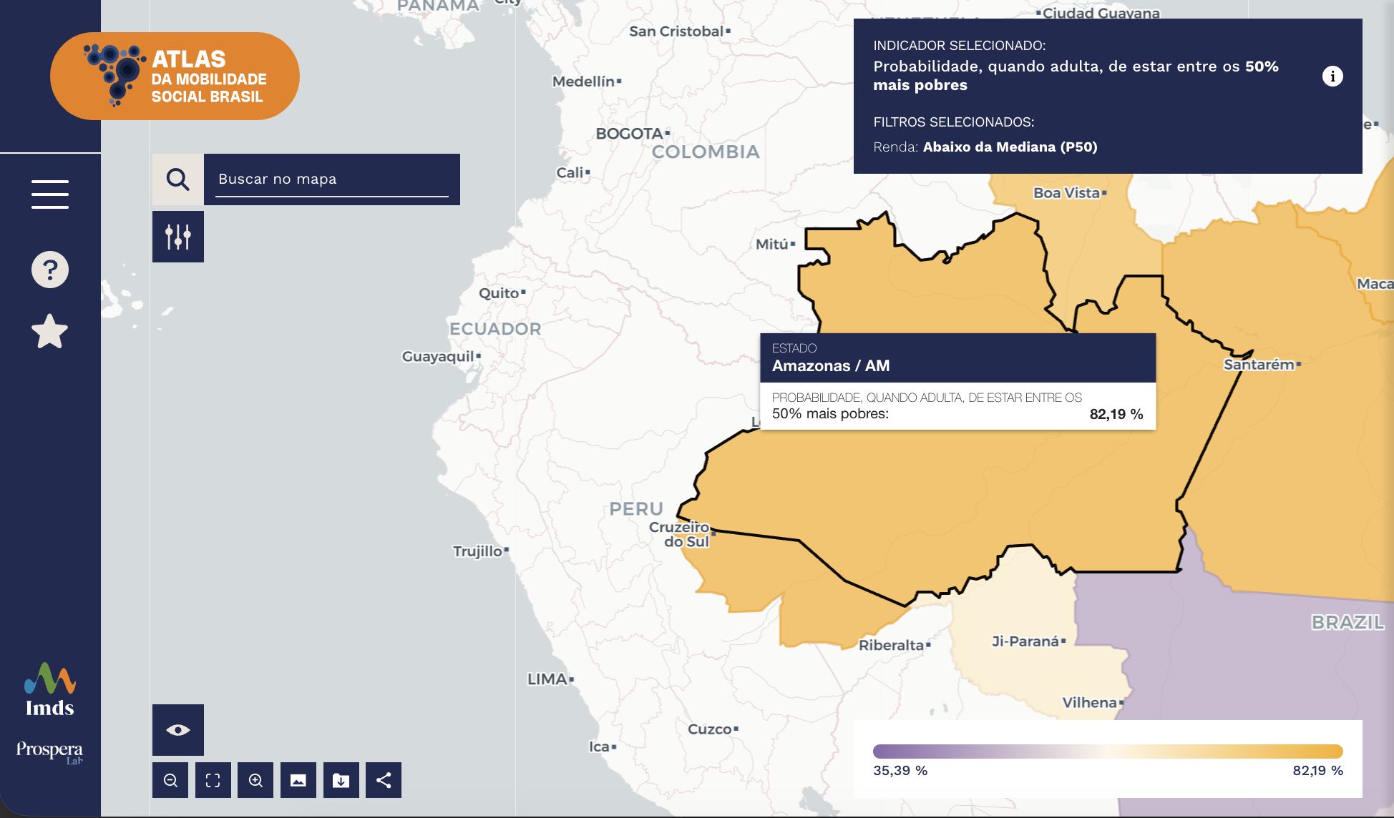Zoom in on the map
This screenshot has height=818, width=1394.
coord(255,780)
